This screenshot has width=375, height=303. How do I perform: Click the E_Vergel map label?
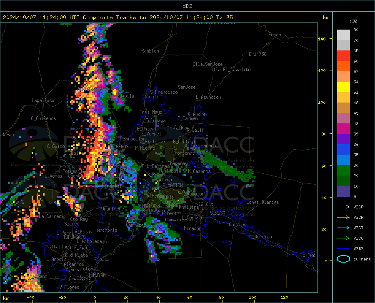tap(151, 134)
